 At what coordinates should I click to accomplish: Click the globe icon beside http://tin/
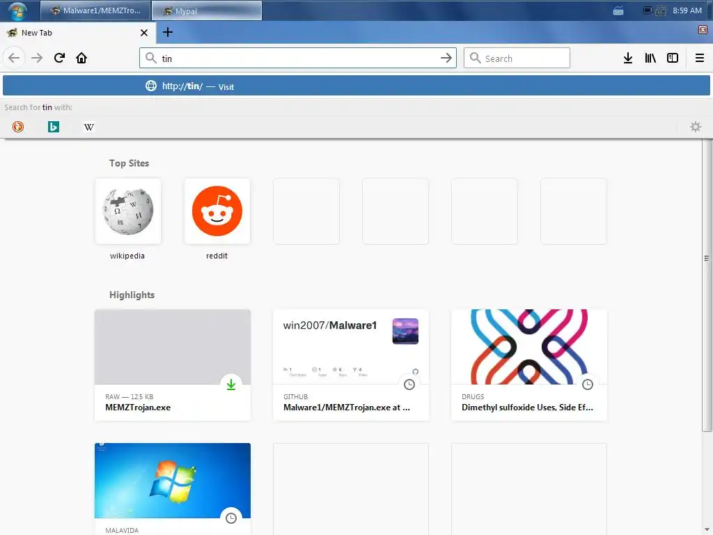click(151, 86)
